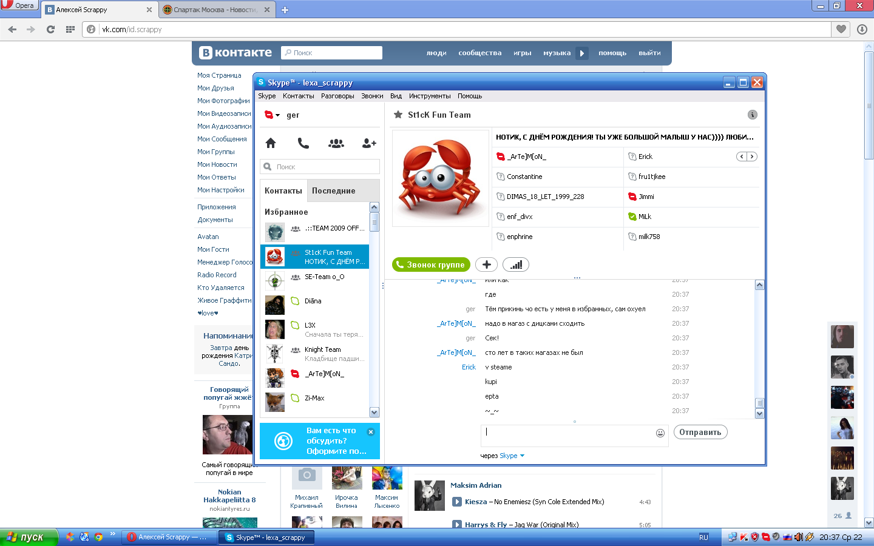
Task: Play Kiesza – No Enemiesz track
Action: click(x=457, y=502)
